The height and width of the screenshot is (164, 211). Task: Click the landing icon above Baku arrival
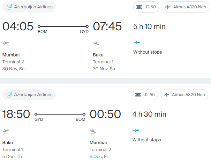pos(96,44)
